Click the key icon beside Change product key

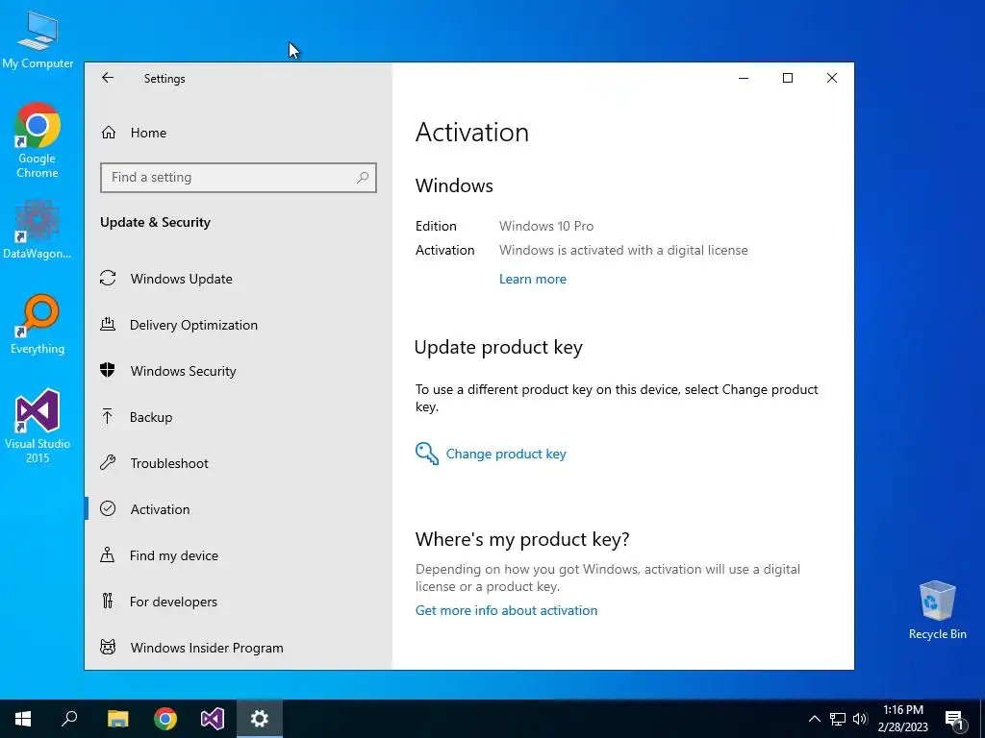[427, 454]
